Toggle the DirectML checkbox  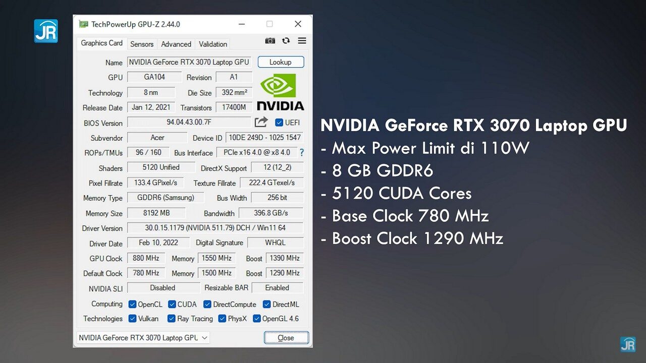[266, 304]
